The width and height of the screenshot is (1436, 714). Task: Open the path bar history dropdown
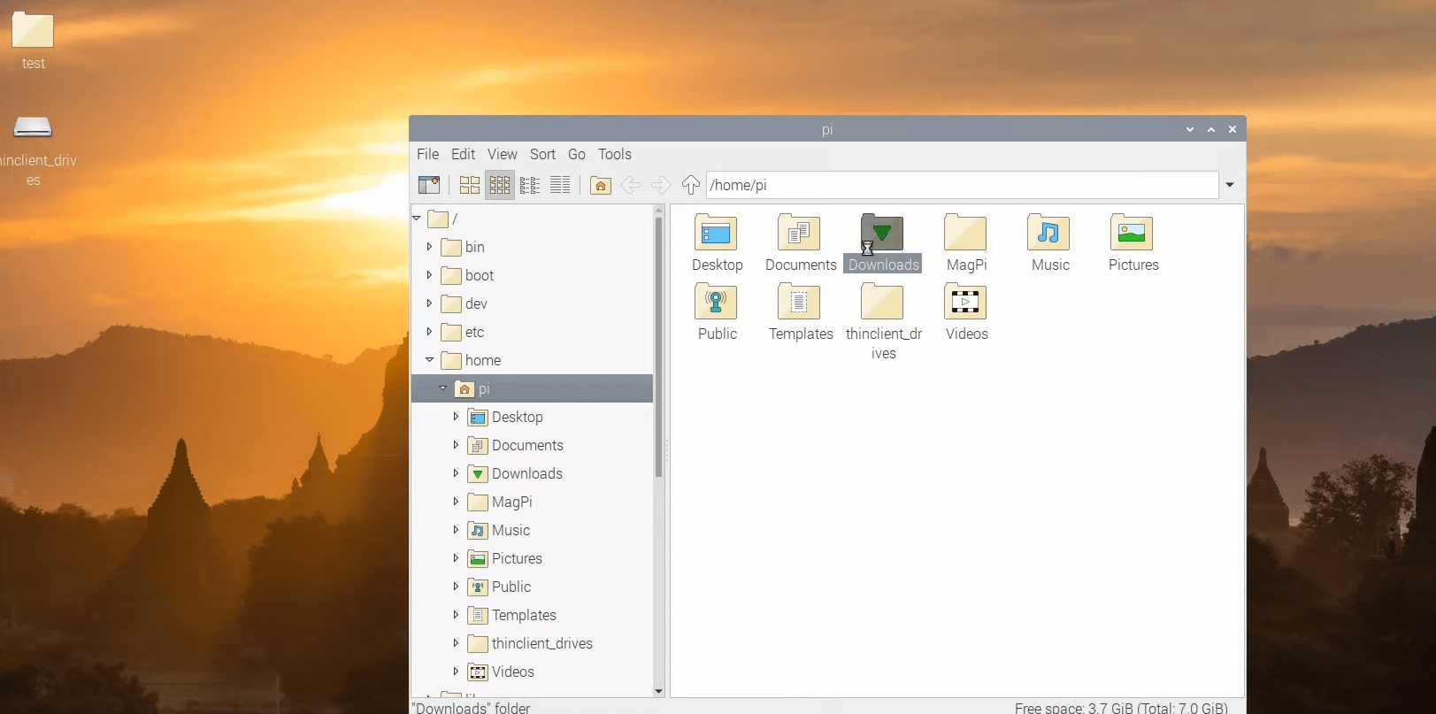[x=1230, y=185]
